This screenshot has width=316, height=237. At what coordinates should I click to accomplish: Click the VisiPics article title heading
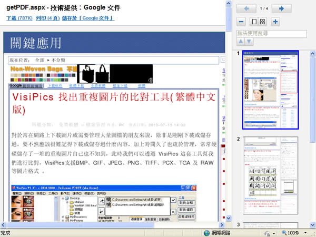[114, 104]
